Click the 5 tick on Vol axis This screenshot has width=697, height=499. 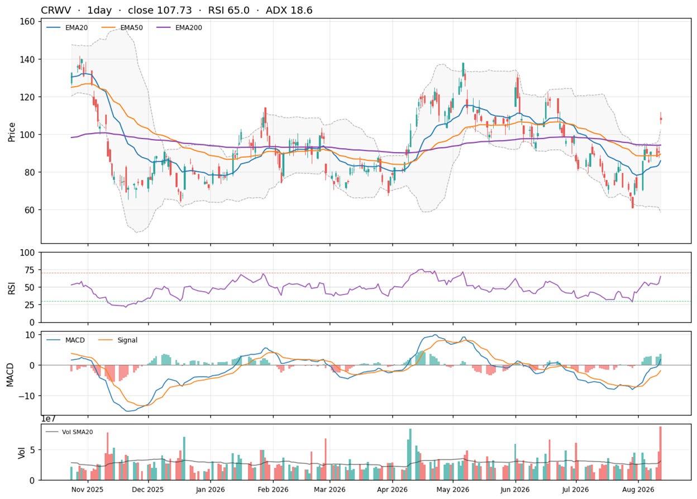tap(33, 450)
